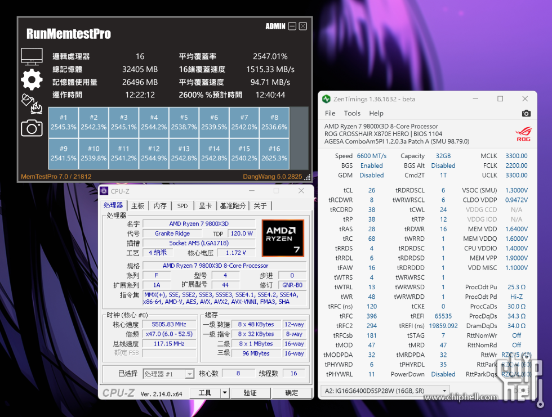Close the CPU-Z window
Viewport: 552px width, 417px height.
click(301, 191)
